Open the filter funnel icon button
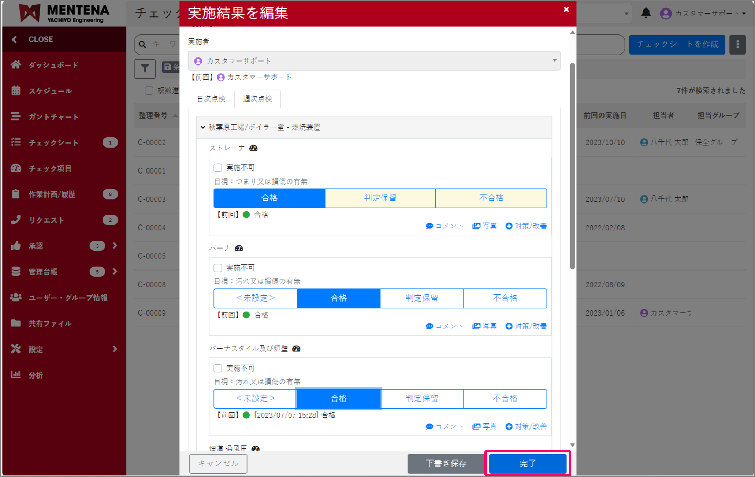 pos(145,68)
